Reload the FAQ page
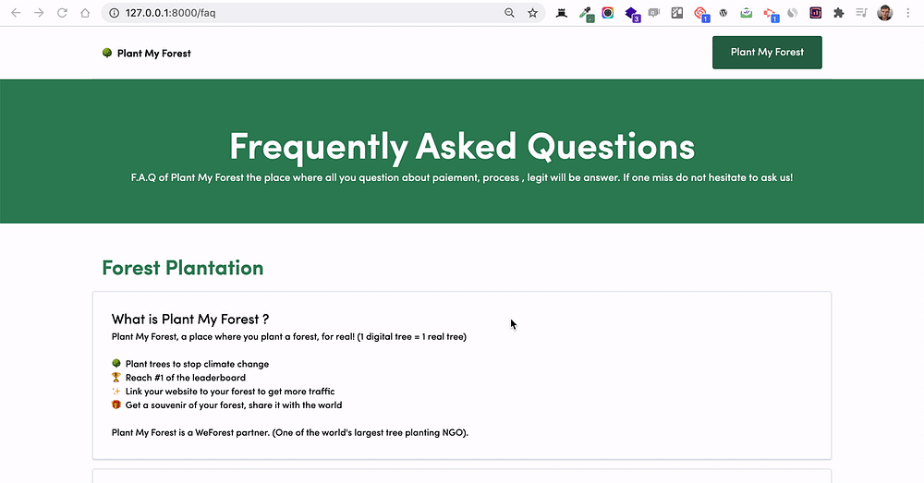This screenshot has width=924, height=483. 62,13
